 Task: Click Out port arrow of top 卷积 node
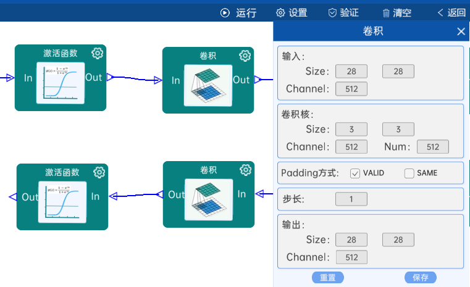tap(258, 80)
